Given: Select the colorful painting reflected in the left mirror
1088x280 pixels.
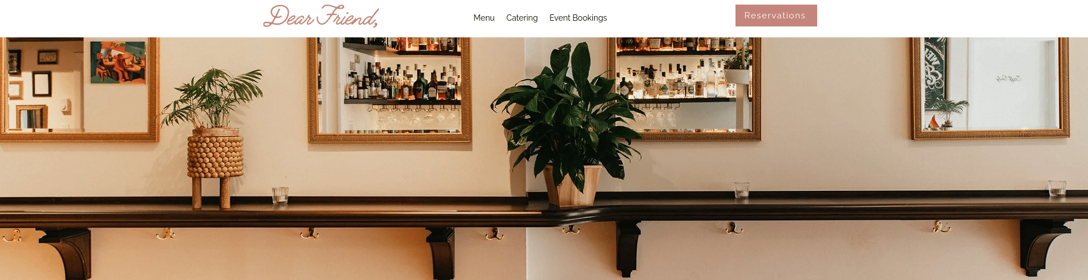Looking at the screenshot, I should pos(118,62).
